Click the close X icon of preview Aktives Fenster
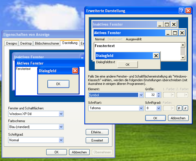Viewport: 196px width, 161px height. (182, 33)
